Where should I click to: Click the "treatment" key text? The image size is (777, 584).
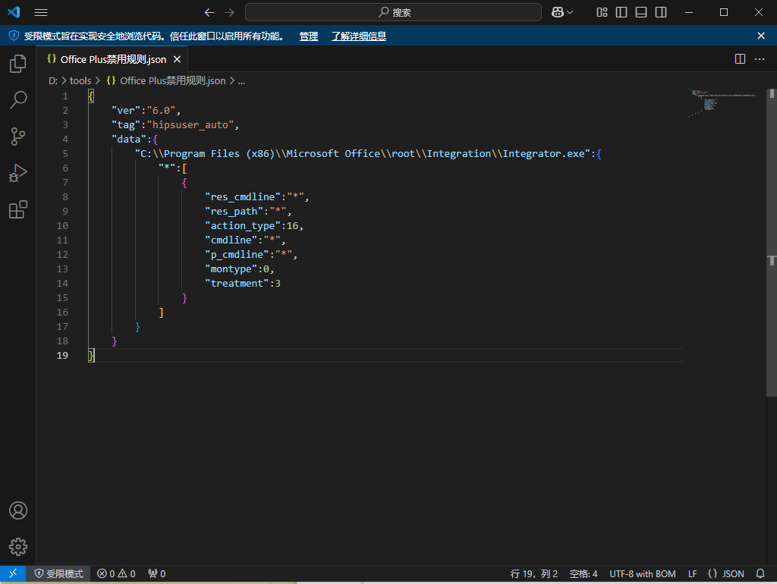coord(238,284)
